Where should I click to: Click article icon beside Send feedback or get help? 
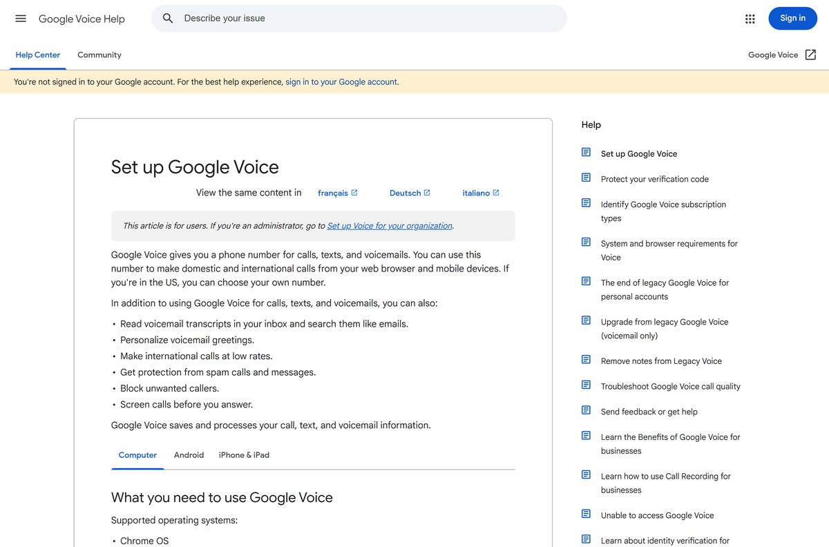pos(586,410)
